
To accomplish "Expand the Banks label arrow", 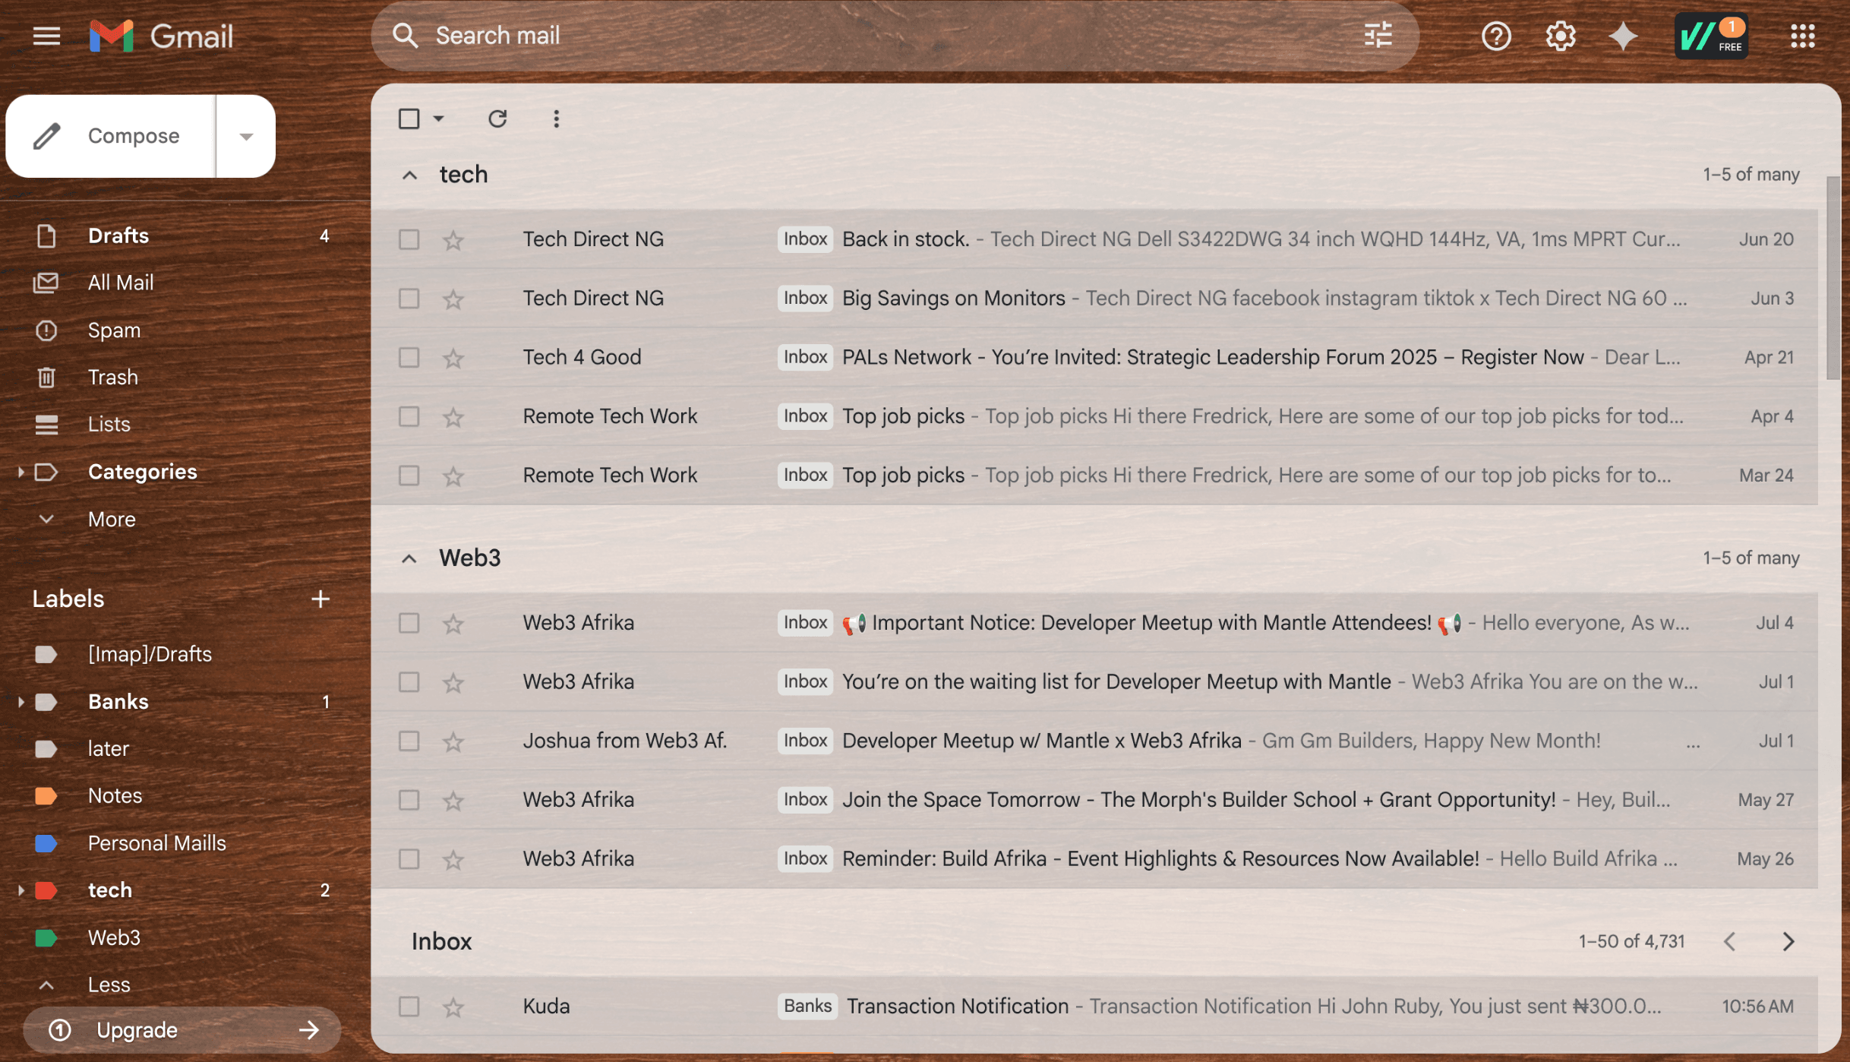I will (x=20, y=701).
